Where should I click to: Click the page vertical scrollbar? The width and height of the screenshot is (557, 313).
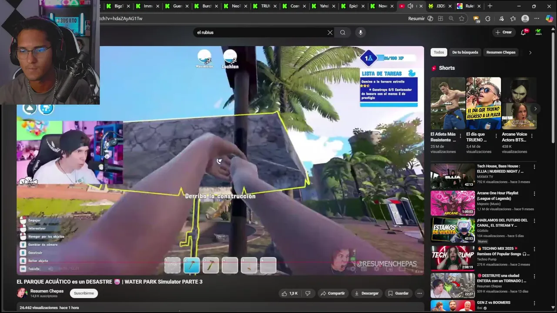(554, 87)
